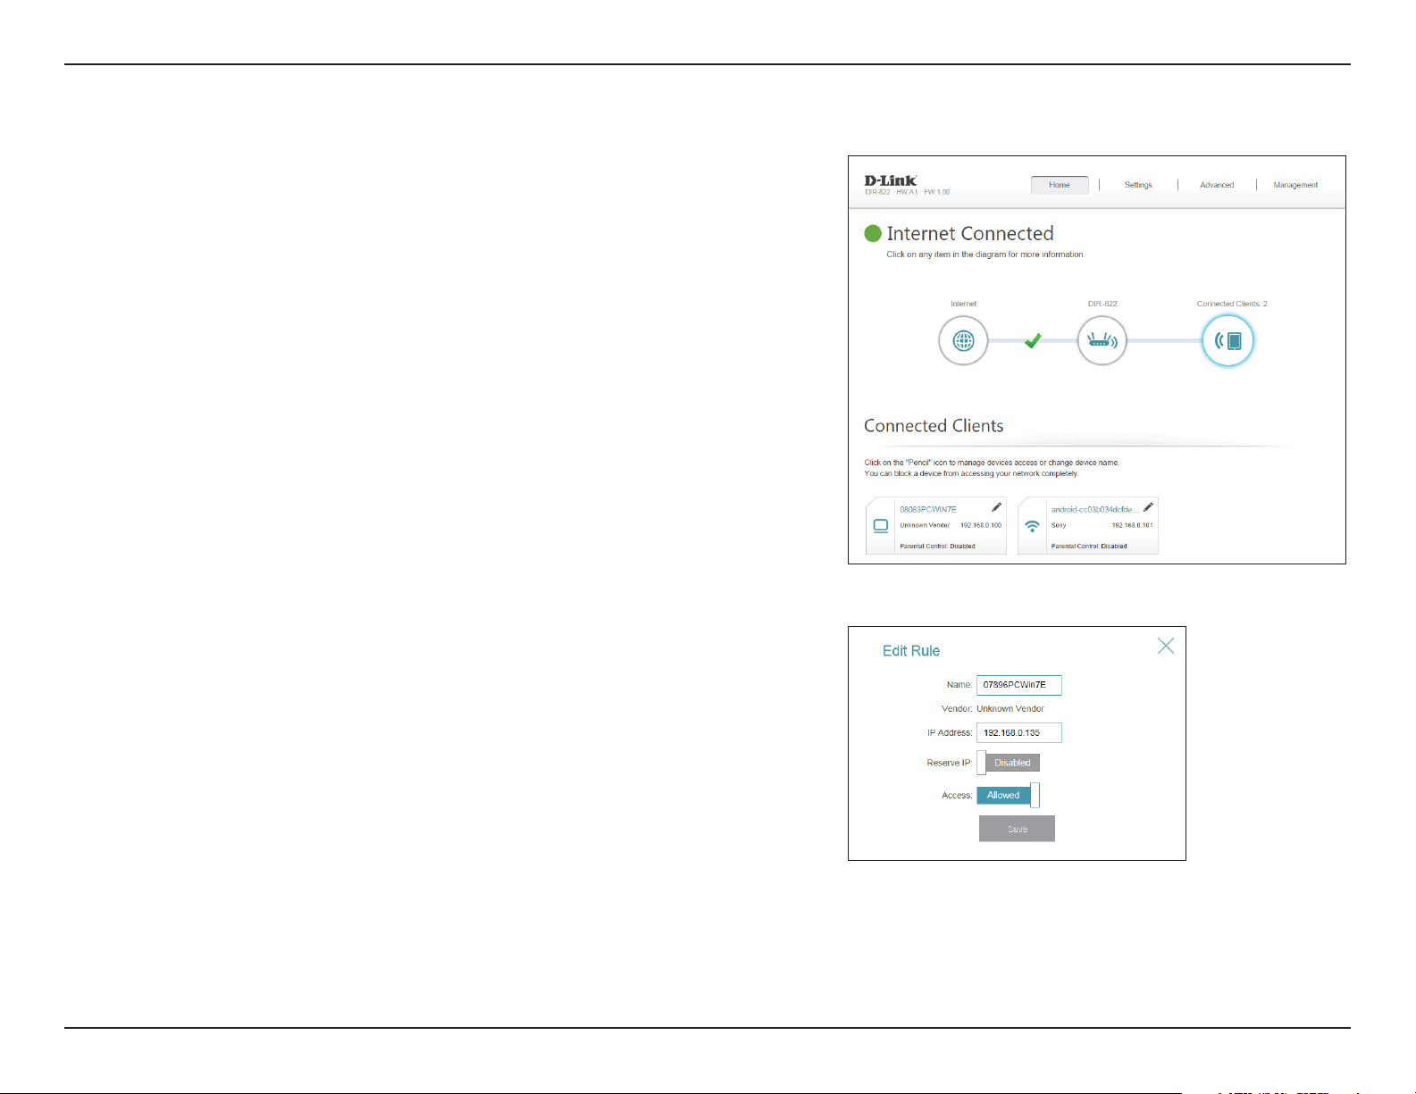Click the Edit Rule title
This screenshot has width=1416, height=1094.
coord(911,651)
